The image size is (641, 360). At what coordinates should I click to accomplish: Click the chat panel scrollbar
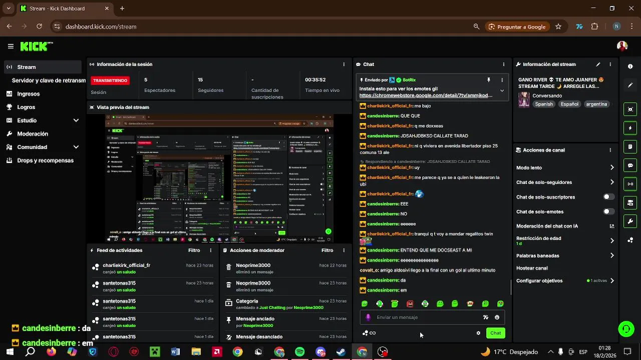(511, 287)
